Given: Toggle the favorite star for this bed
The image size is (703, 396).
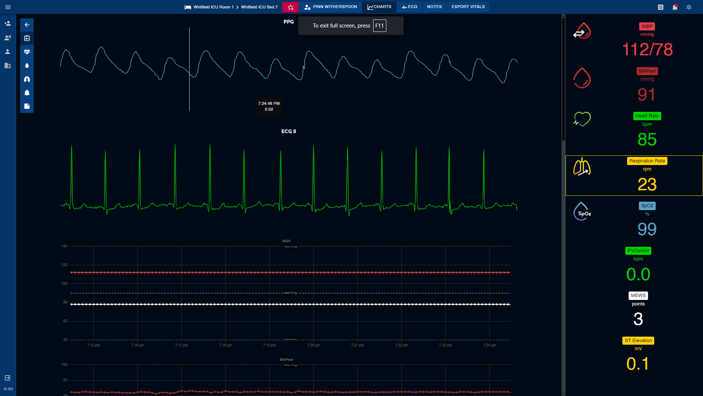Looking at the screenshot, I should point(290,7).
